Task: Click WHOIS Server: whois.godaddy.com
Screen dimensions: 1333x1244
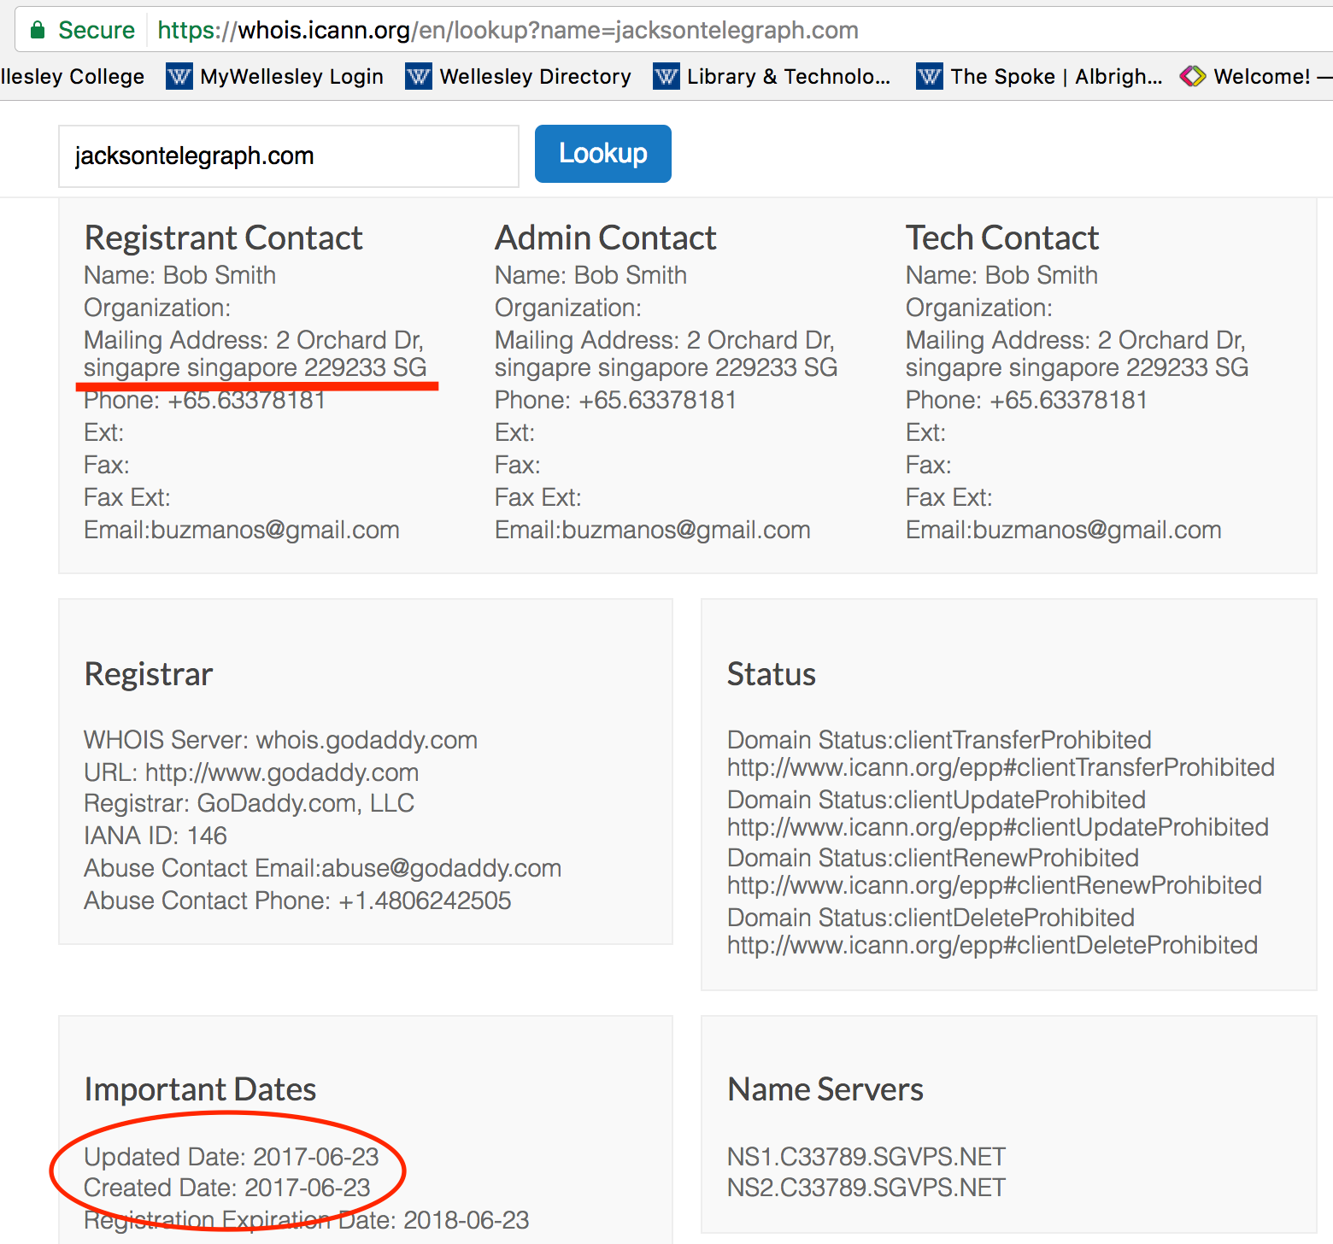Action: (x=280, y=740)
